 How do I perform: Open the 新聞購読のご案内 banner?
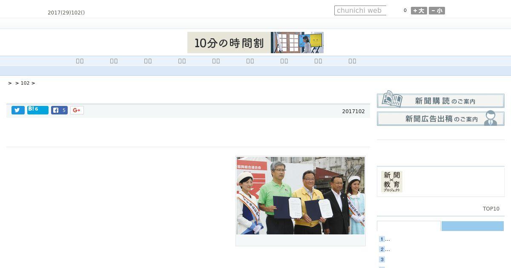point(441,100)
